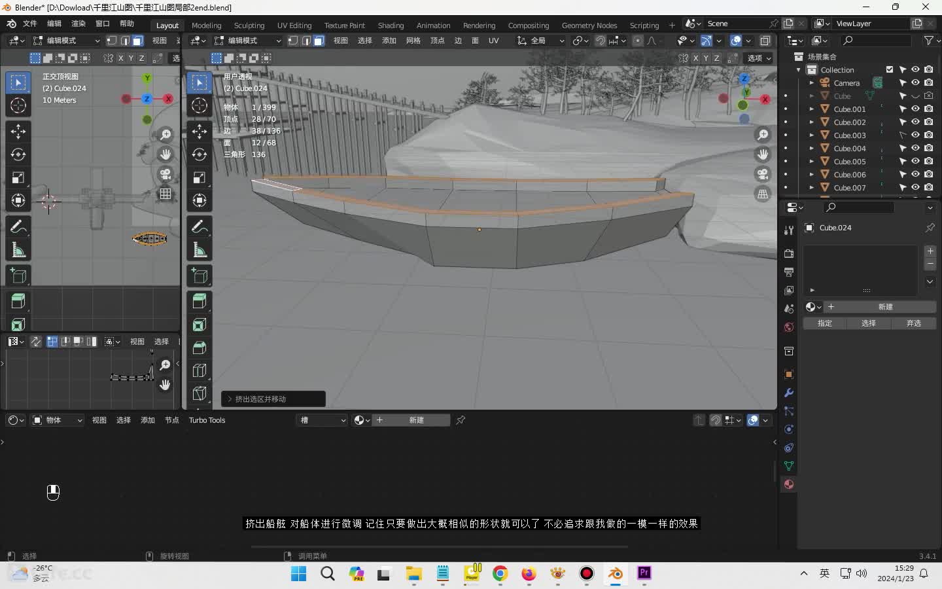The height and width of the screenshot is (589, 942).
Task: Select the Transform tool in main viewport
Action: [x=200, y=200]
